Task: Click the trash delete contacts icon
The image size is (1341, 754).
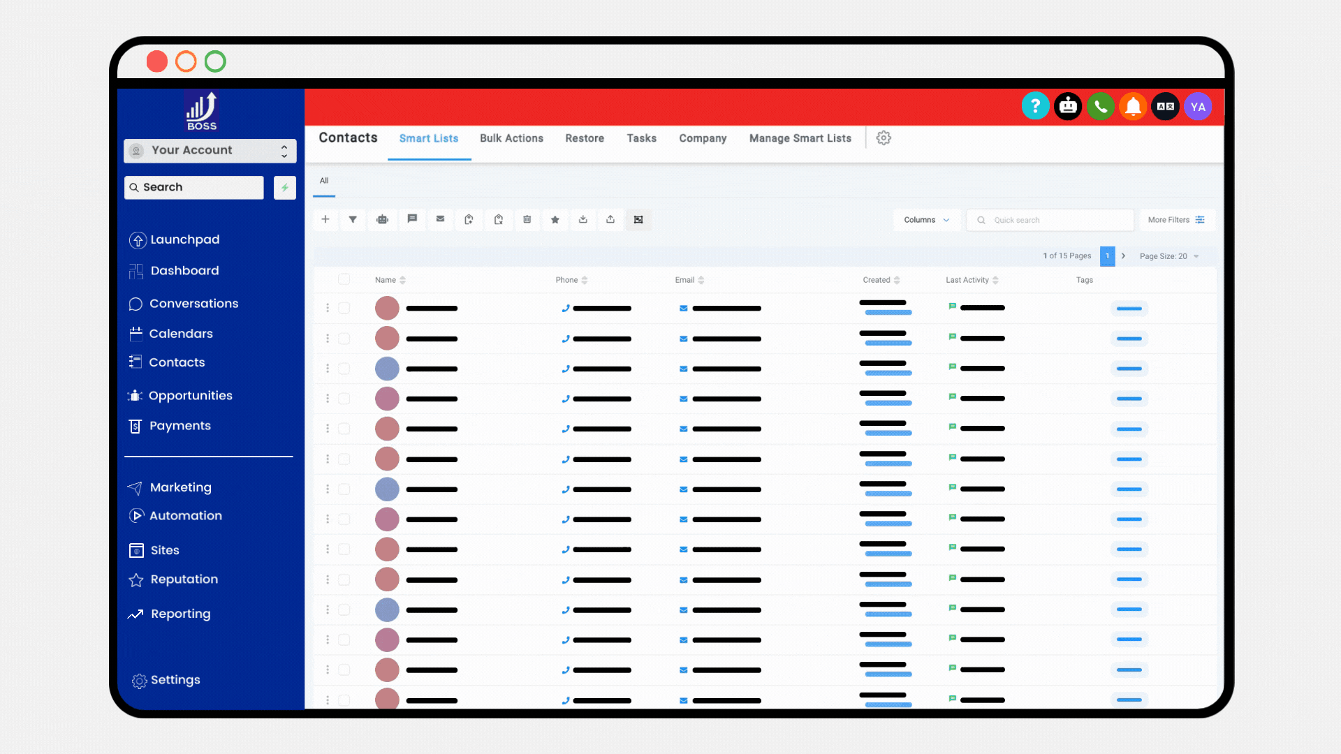Action: [527, 219]
